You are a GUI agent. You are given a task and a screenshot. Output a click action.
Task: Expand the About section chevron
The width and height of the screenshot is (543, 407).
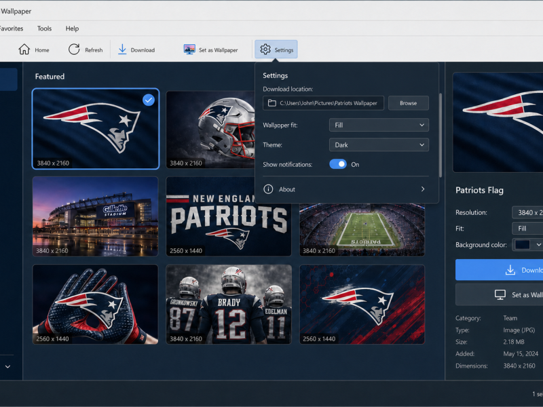tap(423, 189)
